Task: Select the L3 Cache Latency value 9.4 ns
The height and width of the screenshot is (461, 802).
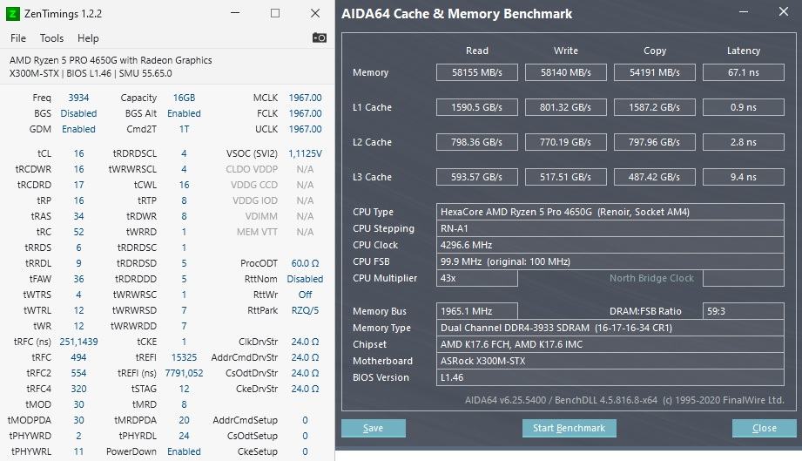Action: 743,177
